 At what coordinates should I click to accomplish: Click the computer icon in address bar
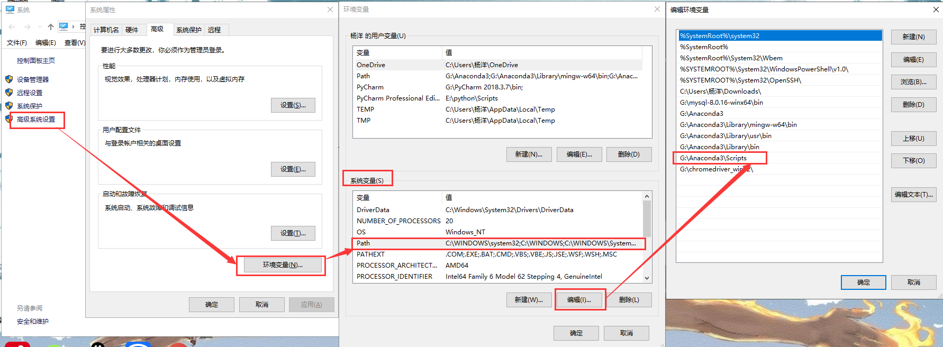point(64,26)
